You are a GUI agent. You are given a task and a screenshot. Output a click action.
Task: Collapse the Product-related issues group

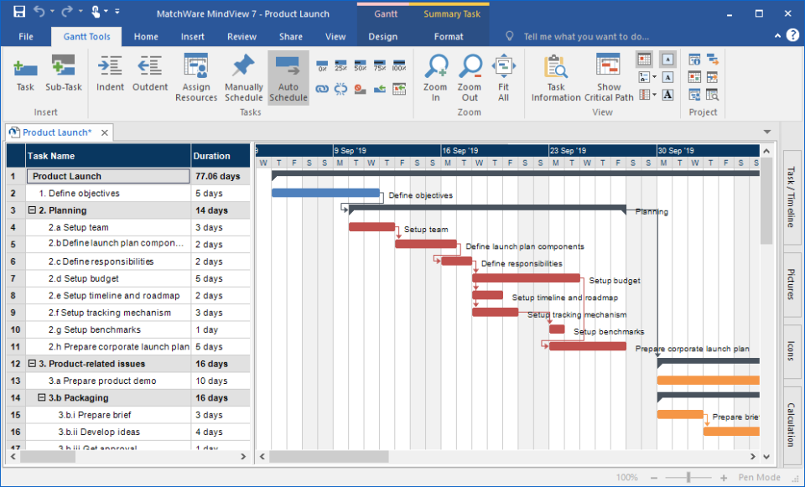pyautogui.click(x=32, y=364)
